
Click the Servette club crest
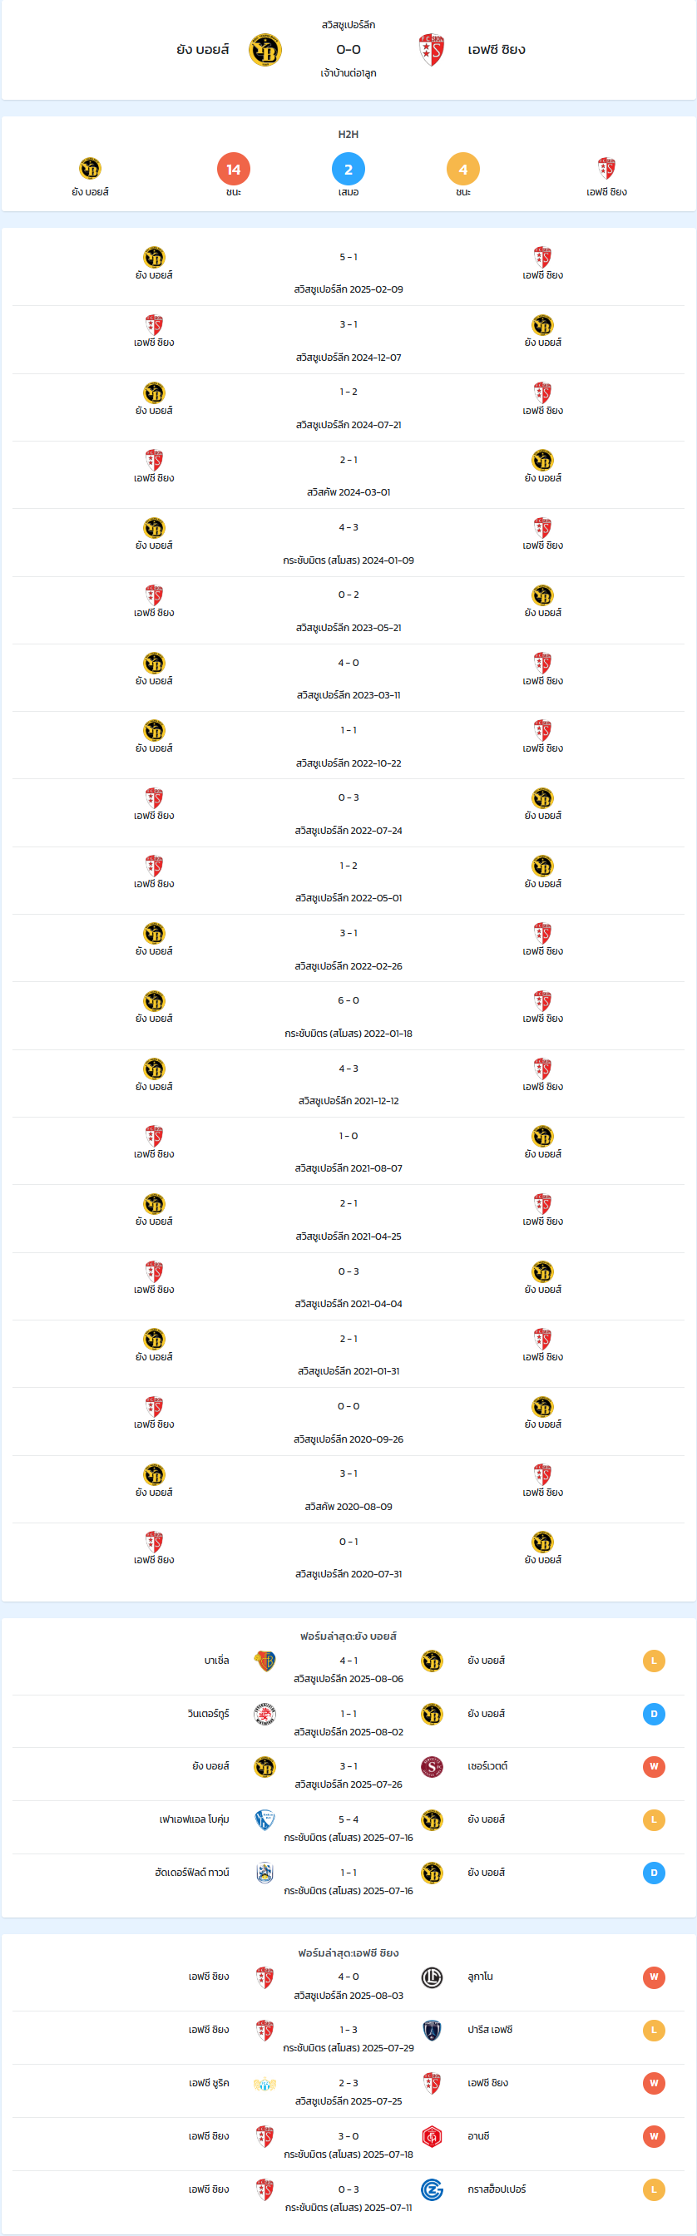432,1766
